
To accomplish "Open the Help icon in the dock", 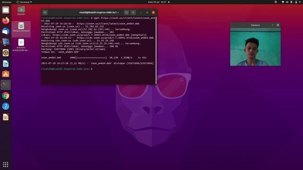I will click(x=6, y=106).
